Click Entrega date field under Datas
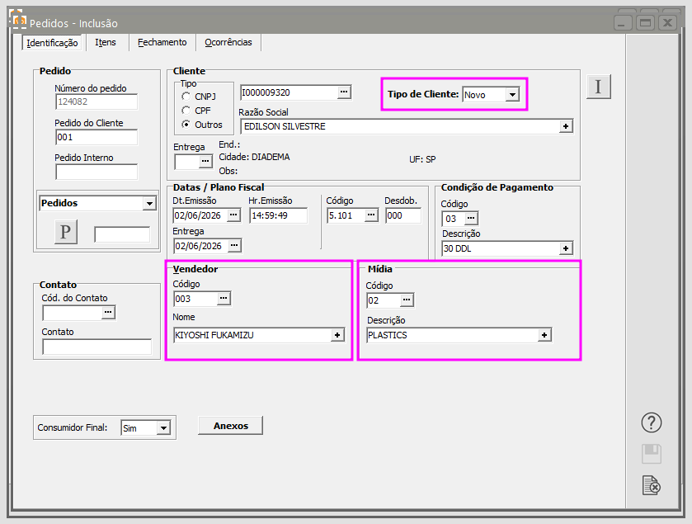 coord(201,246)
